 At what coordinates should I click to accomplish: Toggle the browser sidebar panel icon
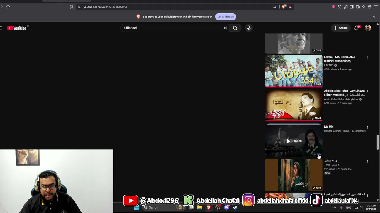[x=351, y=7]
